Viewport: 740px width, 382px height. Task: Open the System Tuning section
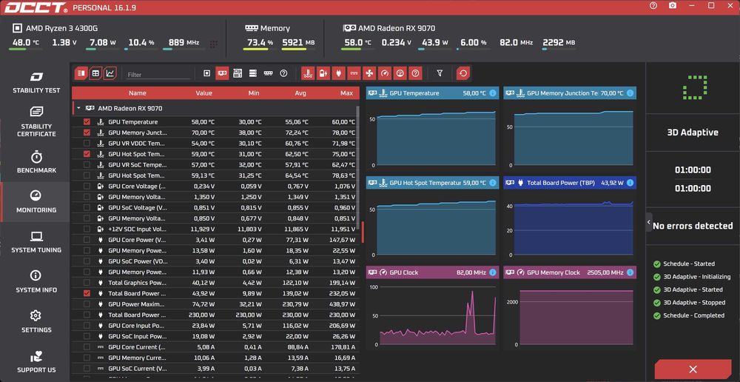point(36,242)
